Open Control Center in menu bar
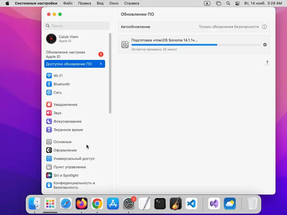This screenshot has height=215, width=287. [x=237, y=3]
